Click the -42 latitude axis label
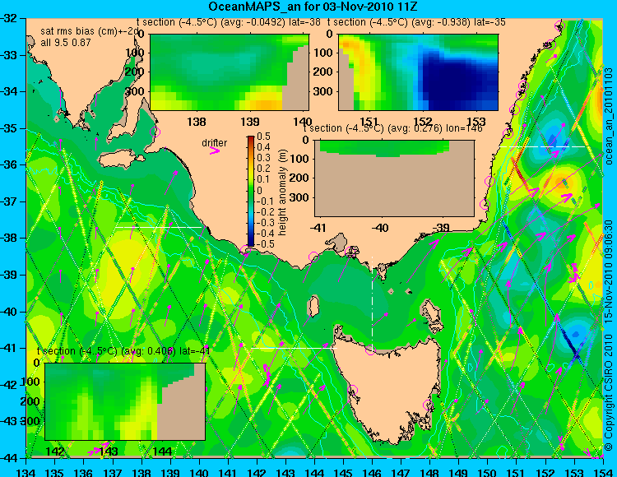617x477 pixels. click(10, 385)
